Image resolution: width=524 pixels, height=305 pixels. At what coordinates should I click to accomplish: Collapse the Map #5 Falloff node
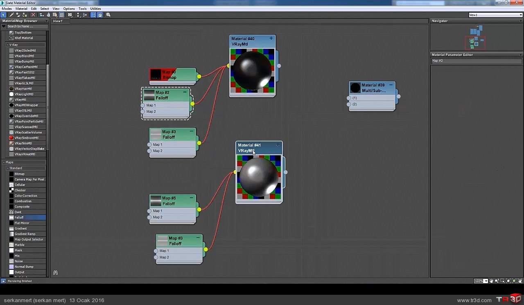(x=191, y=198)
